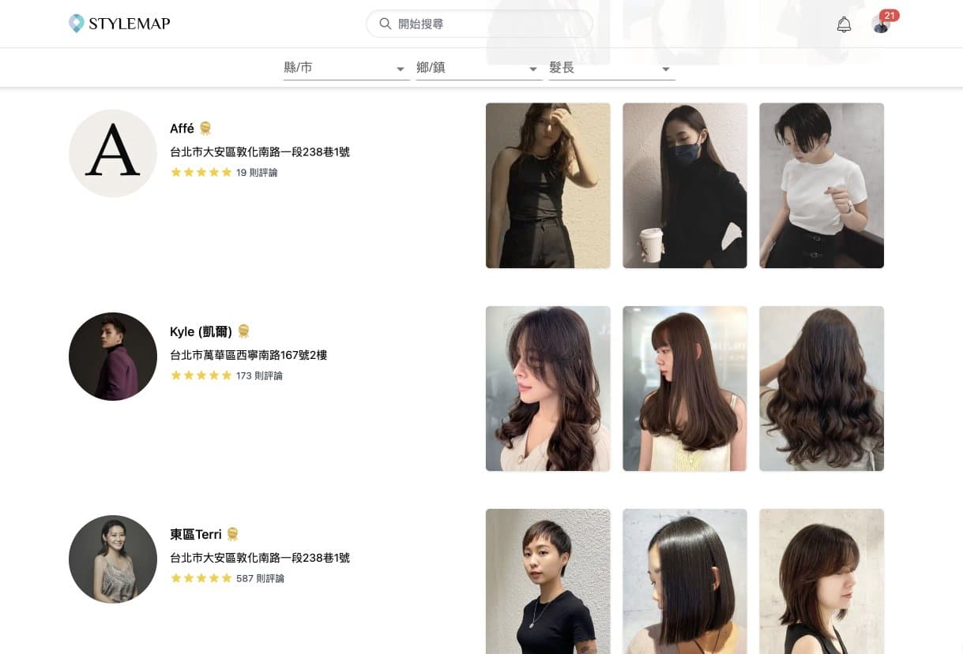Open the Kyle (凱爾) stylist name
963x654 pixels.
pyautogui.click(x=201, y=331)
